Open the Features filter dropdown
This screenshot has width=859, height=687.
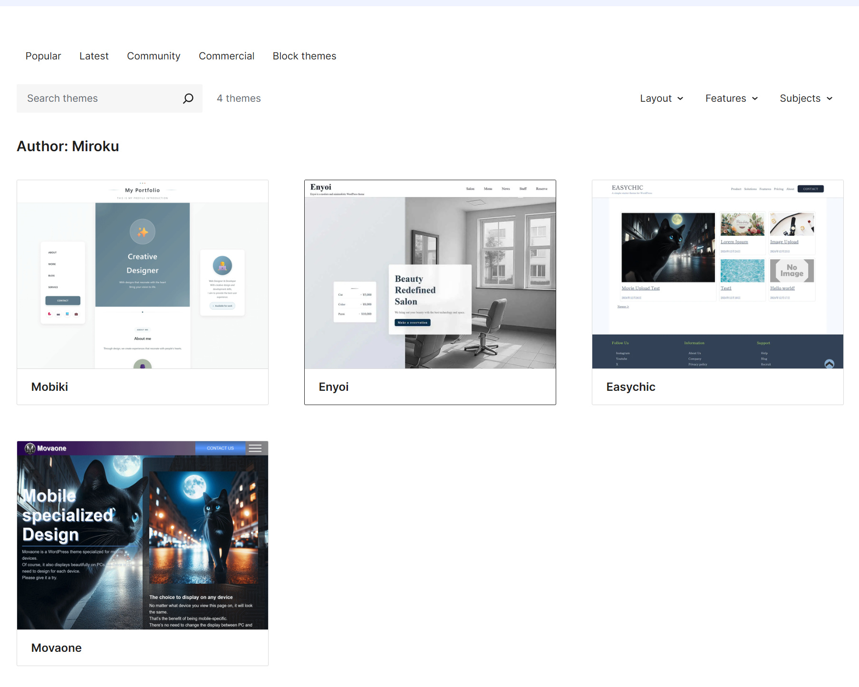pos(731,98)
